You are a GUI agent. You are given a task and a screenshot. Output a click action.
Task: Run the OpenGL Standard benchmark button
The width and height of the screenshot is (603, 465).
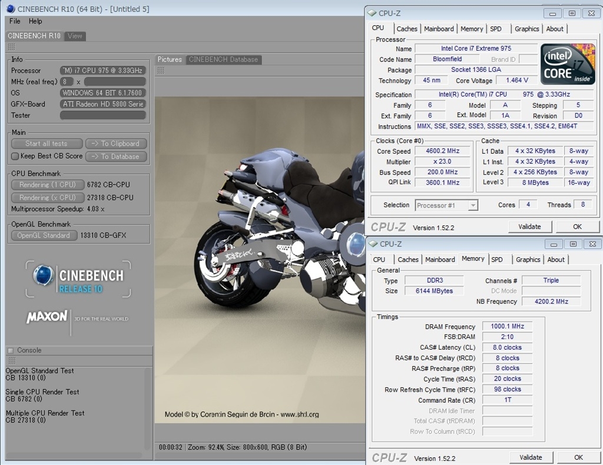tap(44, 235)
